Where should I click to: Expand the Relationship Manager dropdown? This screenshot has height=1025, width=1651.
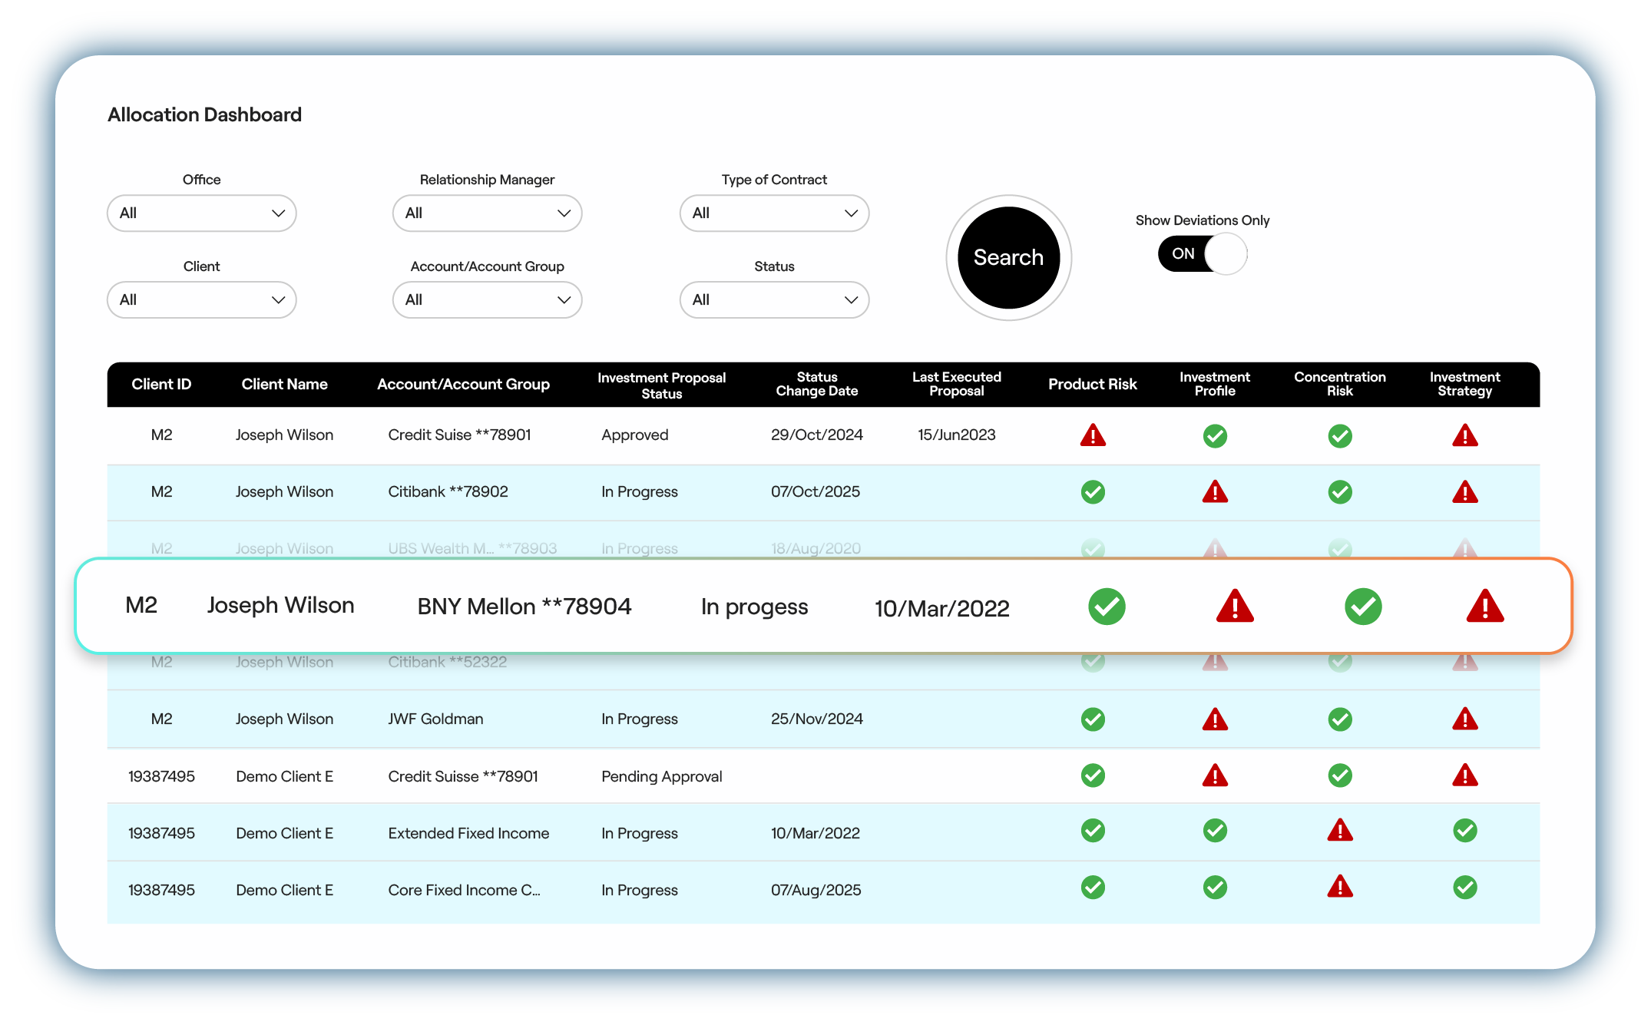[487, 213]
